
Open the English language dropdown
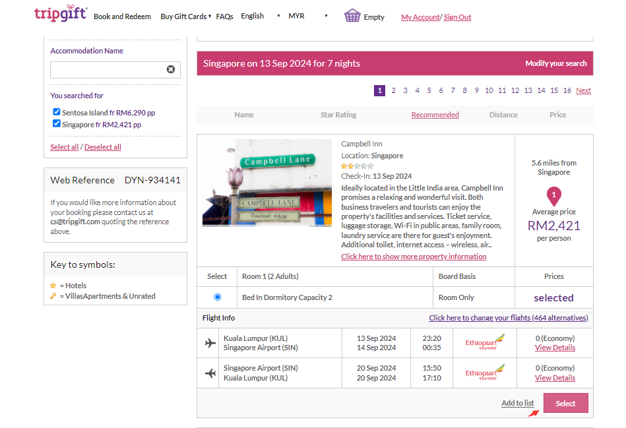[x=261, y=16]
